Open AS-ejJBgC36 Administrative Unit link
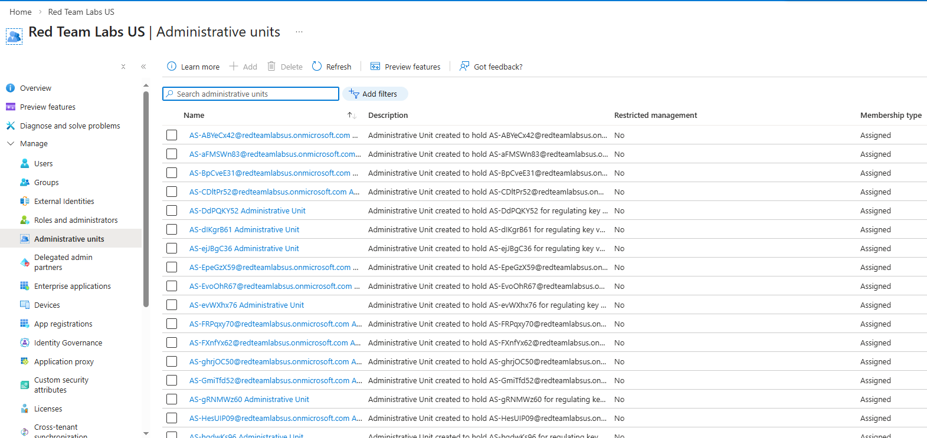 pyautogui.click(x=244, y=249)
